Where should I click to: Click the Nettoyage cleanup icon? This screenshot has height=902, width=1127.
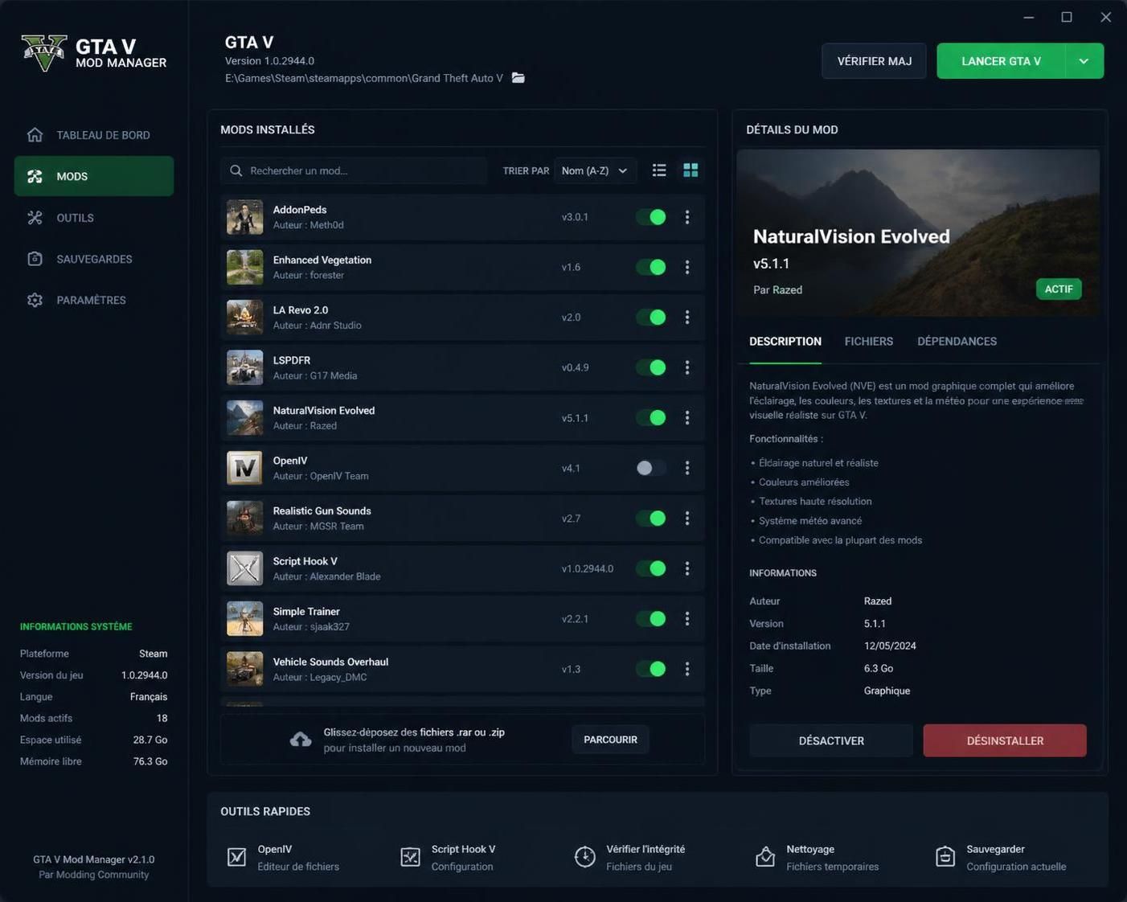(x=765, y=857)
